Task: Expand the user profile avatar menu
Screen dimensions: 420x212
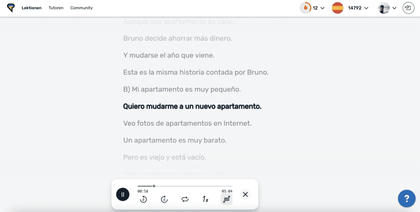Action: pos(388,8)
